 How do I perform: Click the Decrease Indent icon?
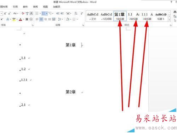coord(58,13)
